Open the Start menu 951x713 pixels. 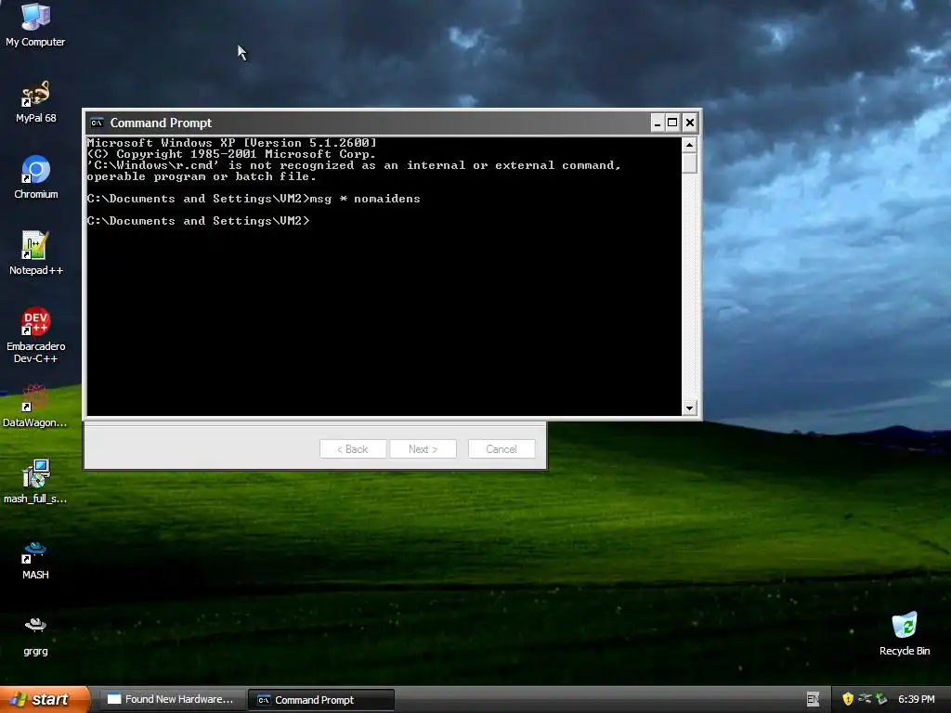pyautogui.click(x=45, y=699)
